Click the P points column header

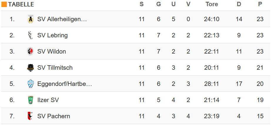click(260, 4)
